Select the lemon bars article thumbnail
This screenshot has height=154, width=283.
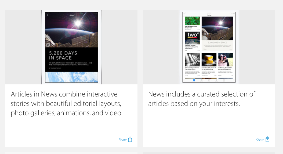coord(209,59)
